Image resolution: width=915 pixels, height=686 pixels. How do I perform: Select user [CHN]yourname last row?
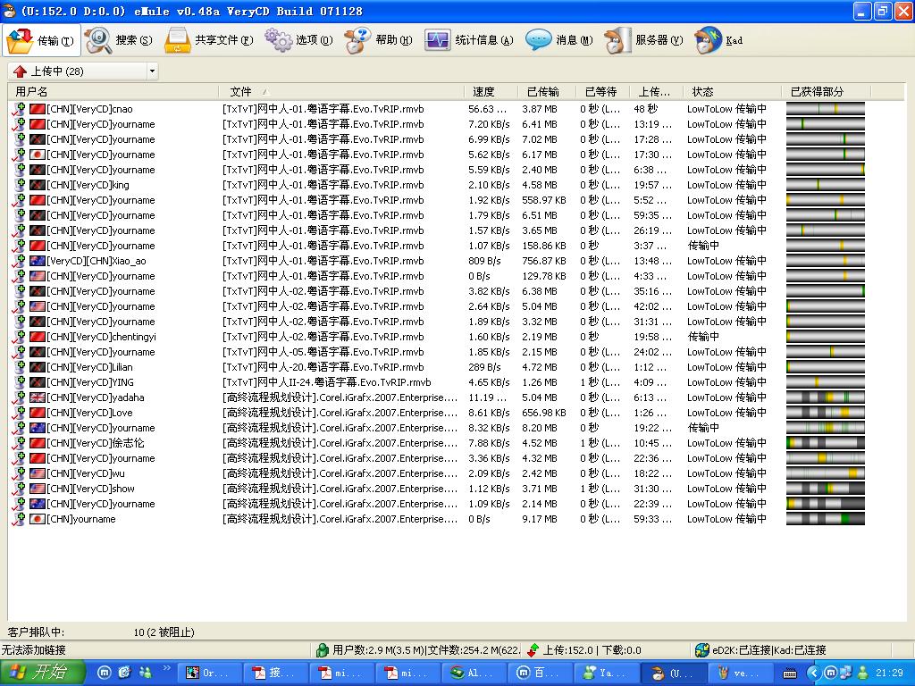pyautogui.click(x=438, y=519)
